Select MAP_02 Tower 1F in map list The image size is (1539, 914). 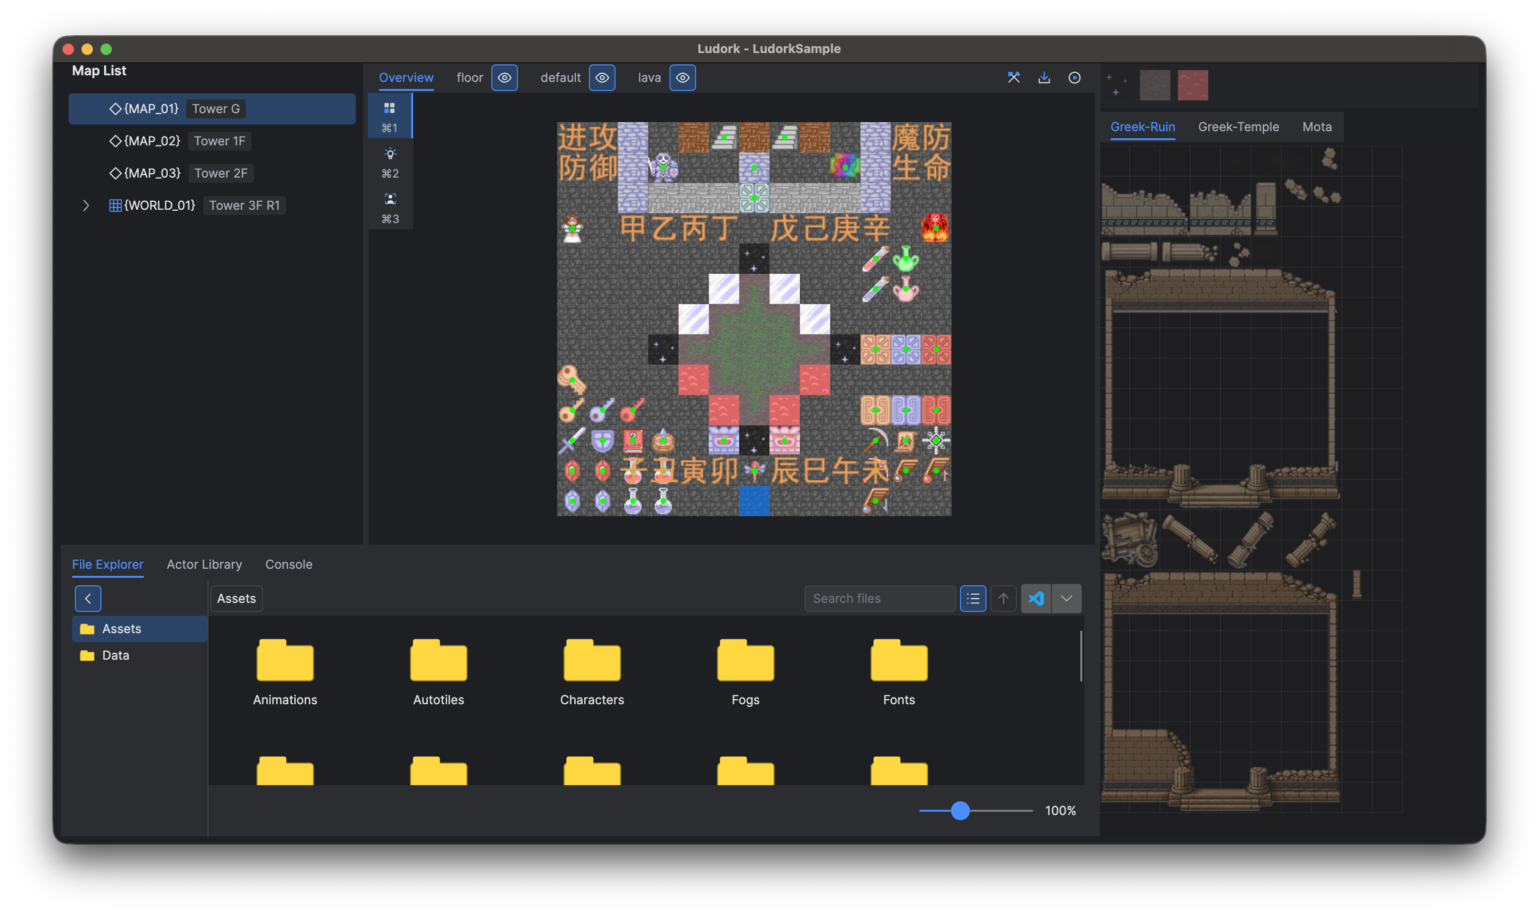click(212, 141)
